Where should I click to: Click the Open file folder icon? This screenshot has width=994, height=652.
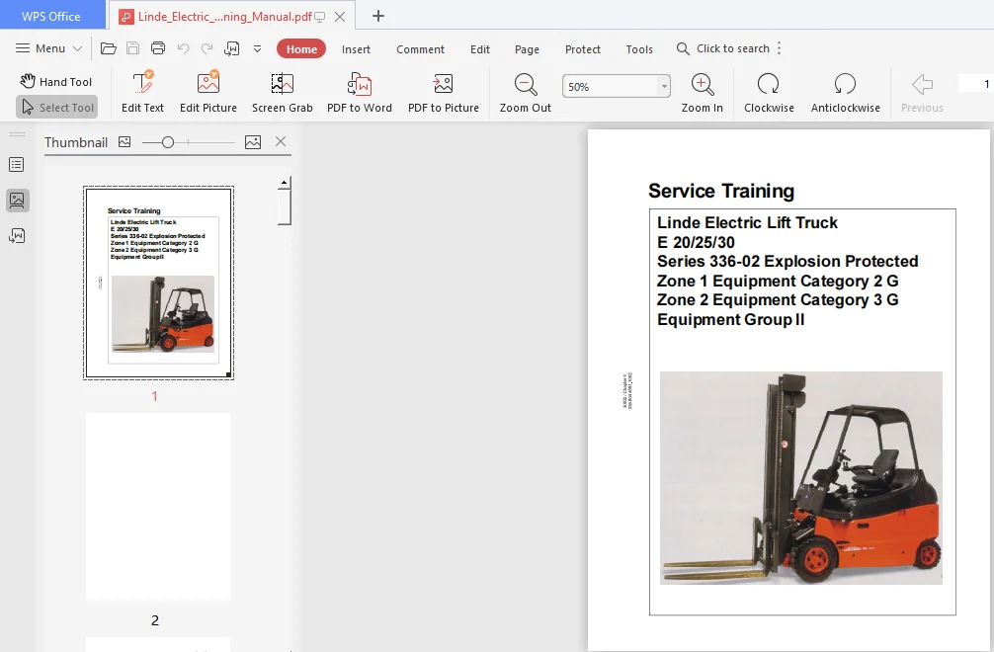[x=109, y=48]
